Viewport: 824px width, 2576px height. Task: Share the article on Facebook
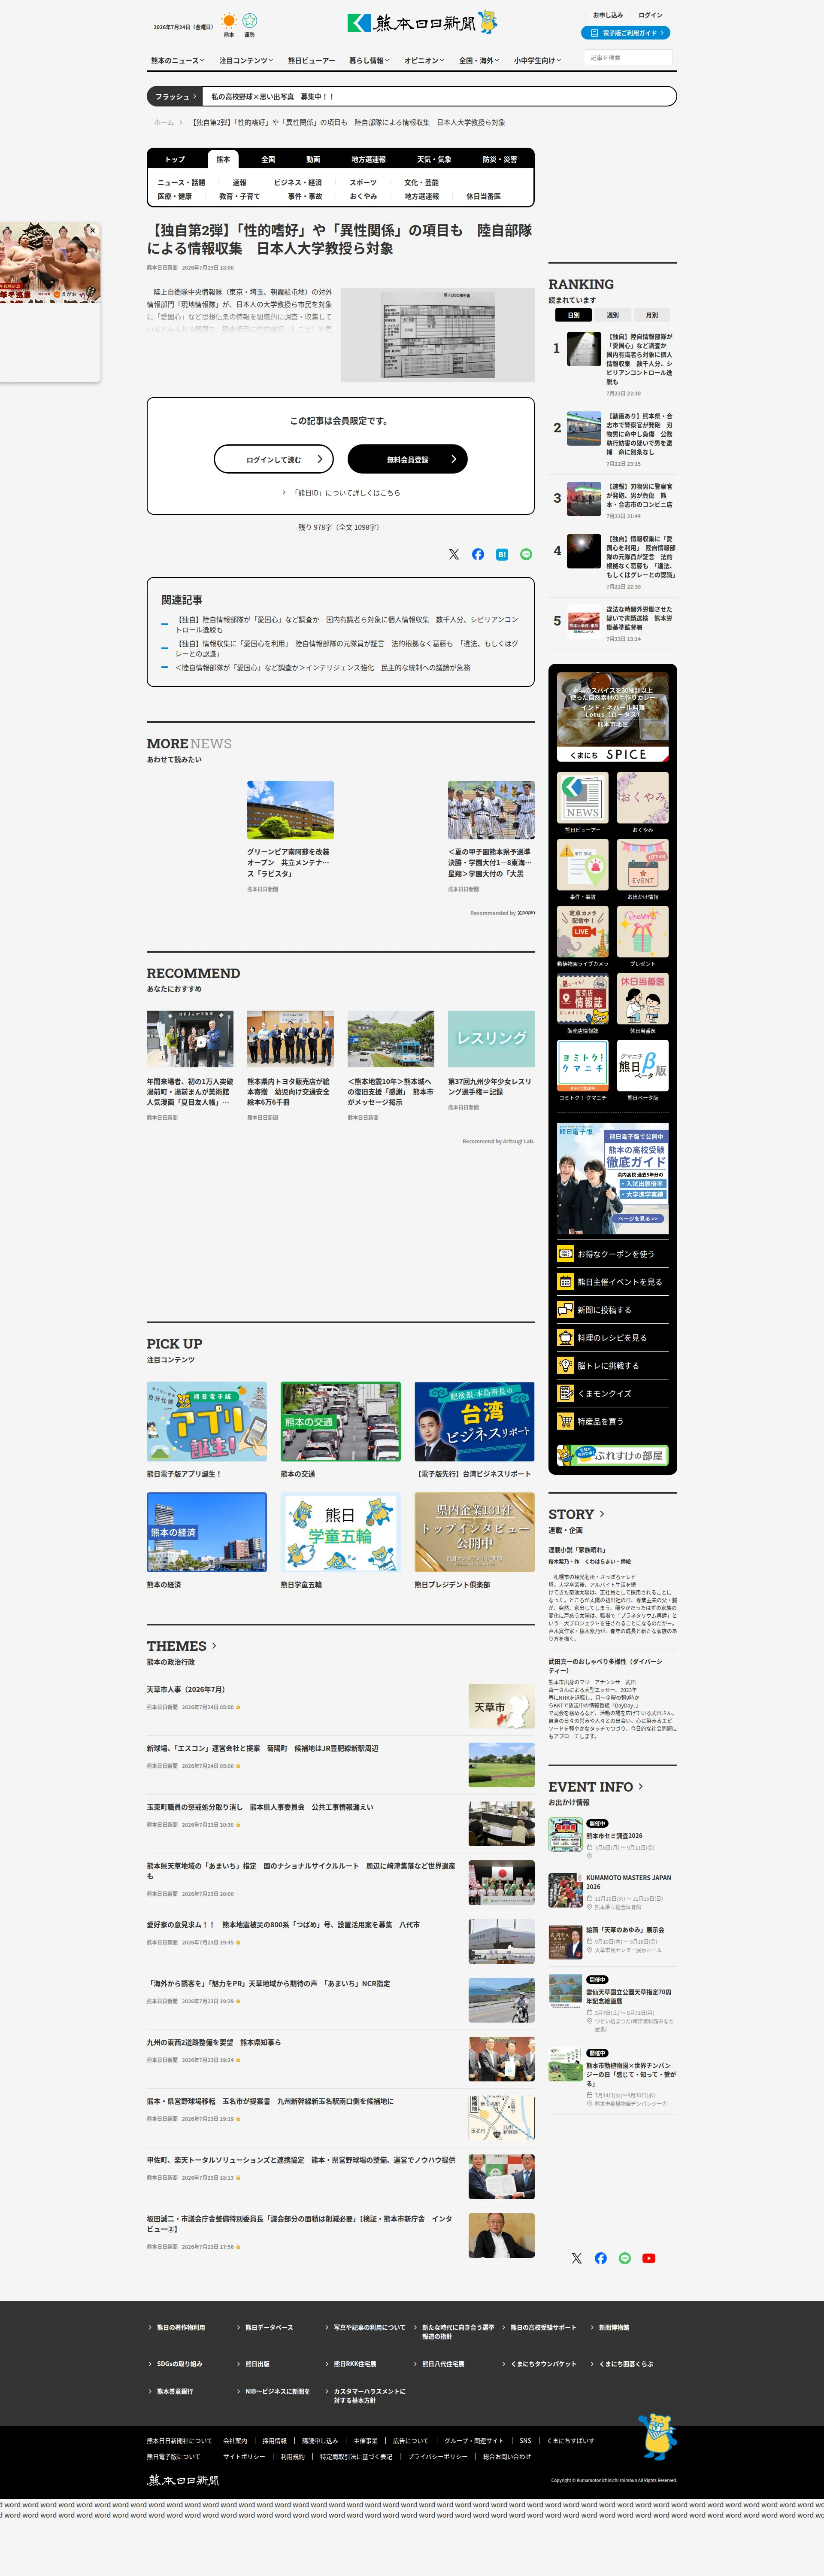point(478,554)
